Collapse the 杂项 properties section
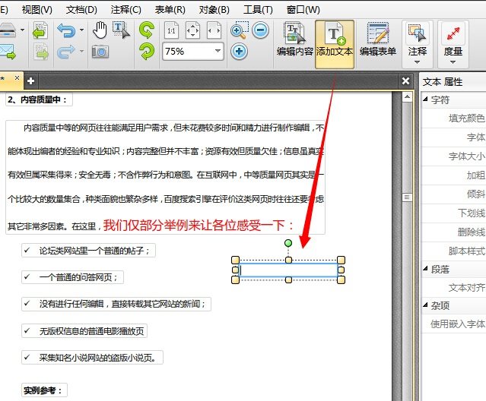This screenshot has width=486, height=401. [426, 305]
